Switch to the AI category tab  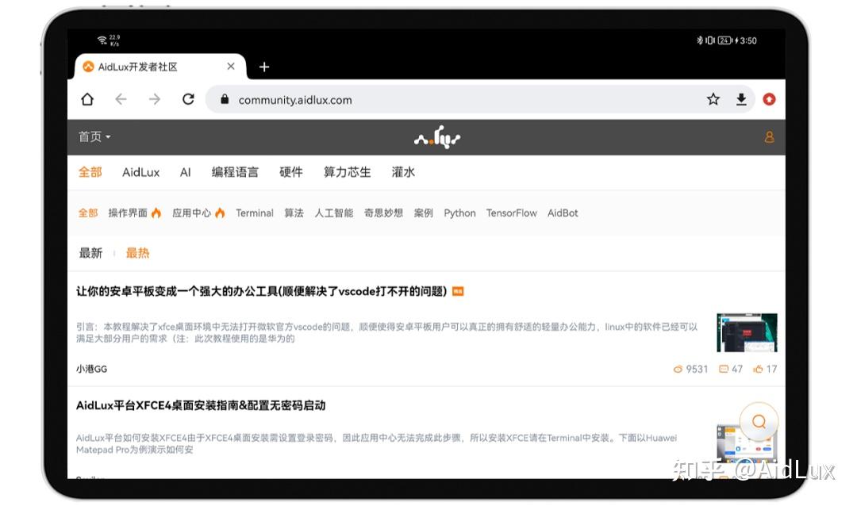[185, 172]
